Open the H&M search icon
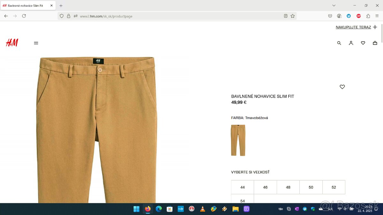This screenshot has width=383, height=215. point(339,43)
